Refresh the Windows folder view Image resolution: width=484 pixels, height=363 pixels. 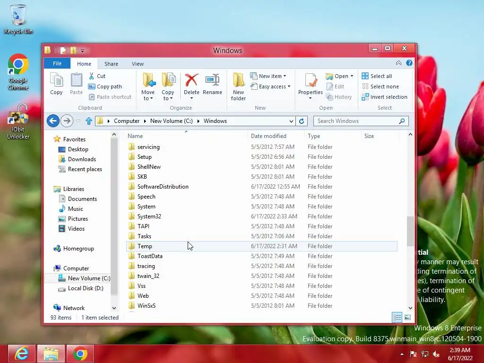point(302,121)
